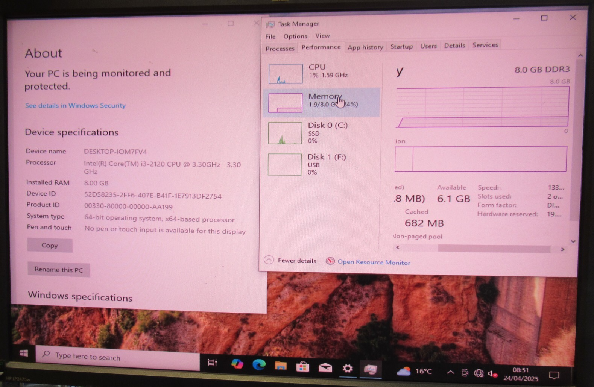The width and height of the screenshot is (594, 387).
Task: Select the Installed RAM value 8.00 GB
Action: coord(96,183)
